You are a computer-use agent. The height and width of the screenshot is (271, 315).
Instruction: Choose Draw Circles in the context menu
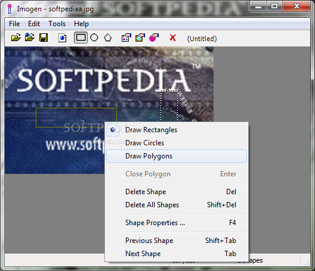point(177,143)
